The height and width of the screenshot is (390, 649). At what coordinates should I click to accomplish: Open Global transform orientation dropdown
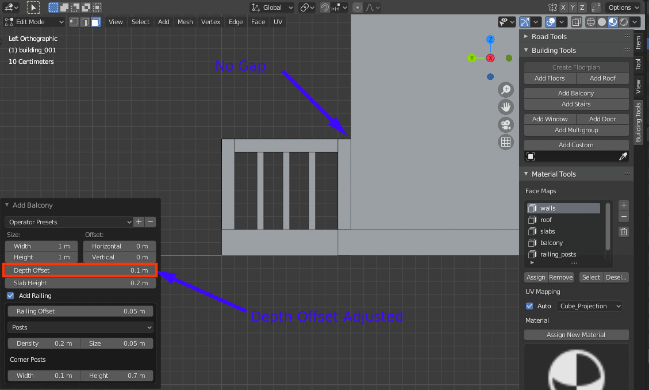click(x=272, y=7)
